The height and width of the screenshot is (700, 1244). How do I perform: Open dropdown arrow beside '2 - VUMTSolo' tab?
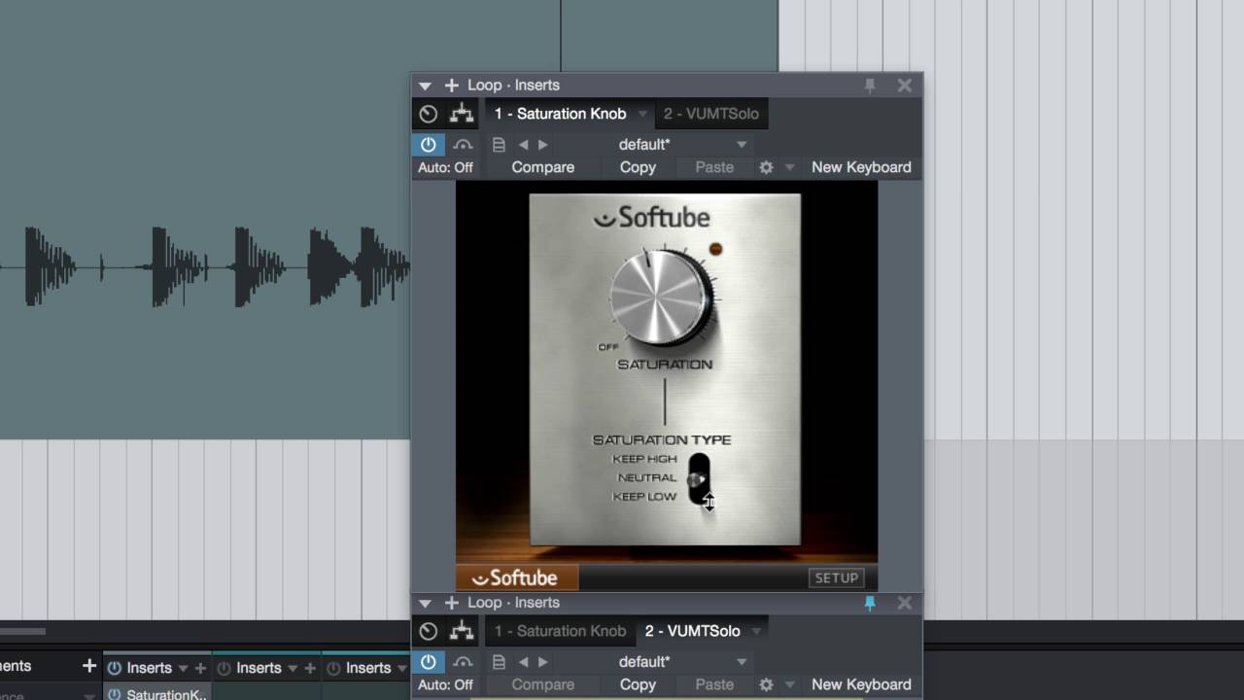point(755,632)
